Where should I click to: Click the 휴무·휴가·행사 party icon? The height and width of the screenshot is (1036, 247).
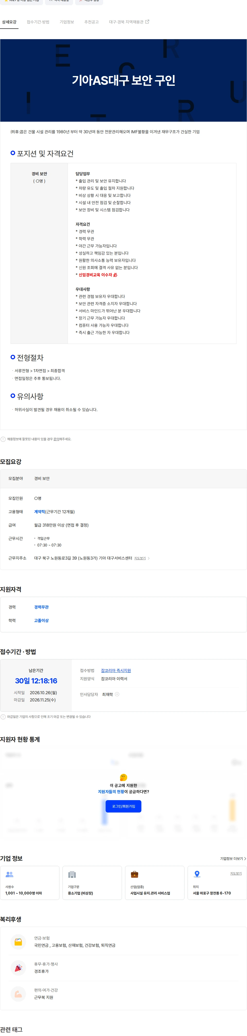tap(18, 968)
